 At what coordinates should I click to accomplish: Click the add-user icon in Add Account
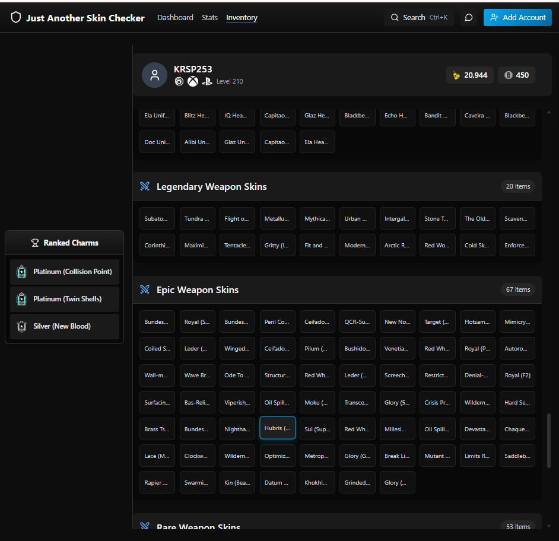point(494,17)
